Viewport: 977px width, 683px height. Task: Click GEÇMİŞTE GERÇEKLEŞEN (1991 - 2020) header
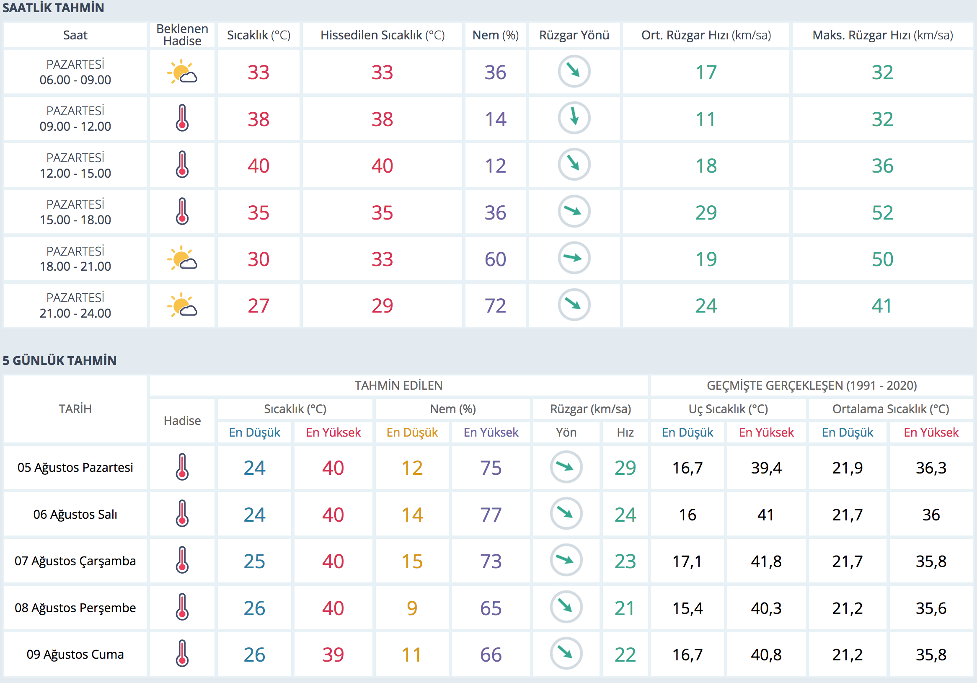(812, 385)
